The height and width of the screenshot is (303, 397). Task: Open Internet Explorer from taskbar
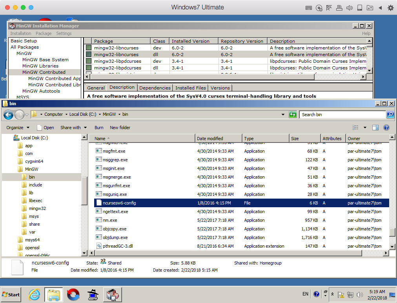click(34, 295)
